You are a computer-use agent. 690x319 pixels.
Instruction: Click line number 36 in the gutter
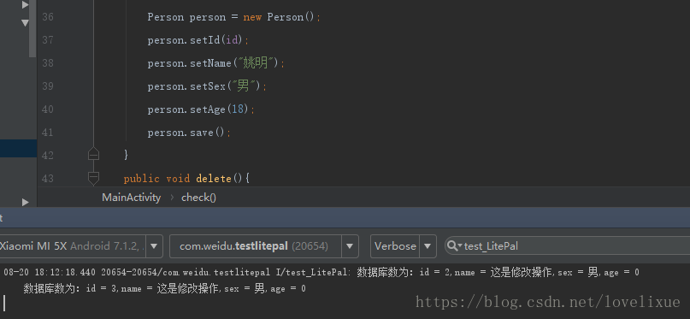(48, 17)
